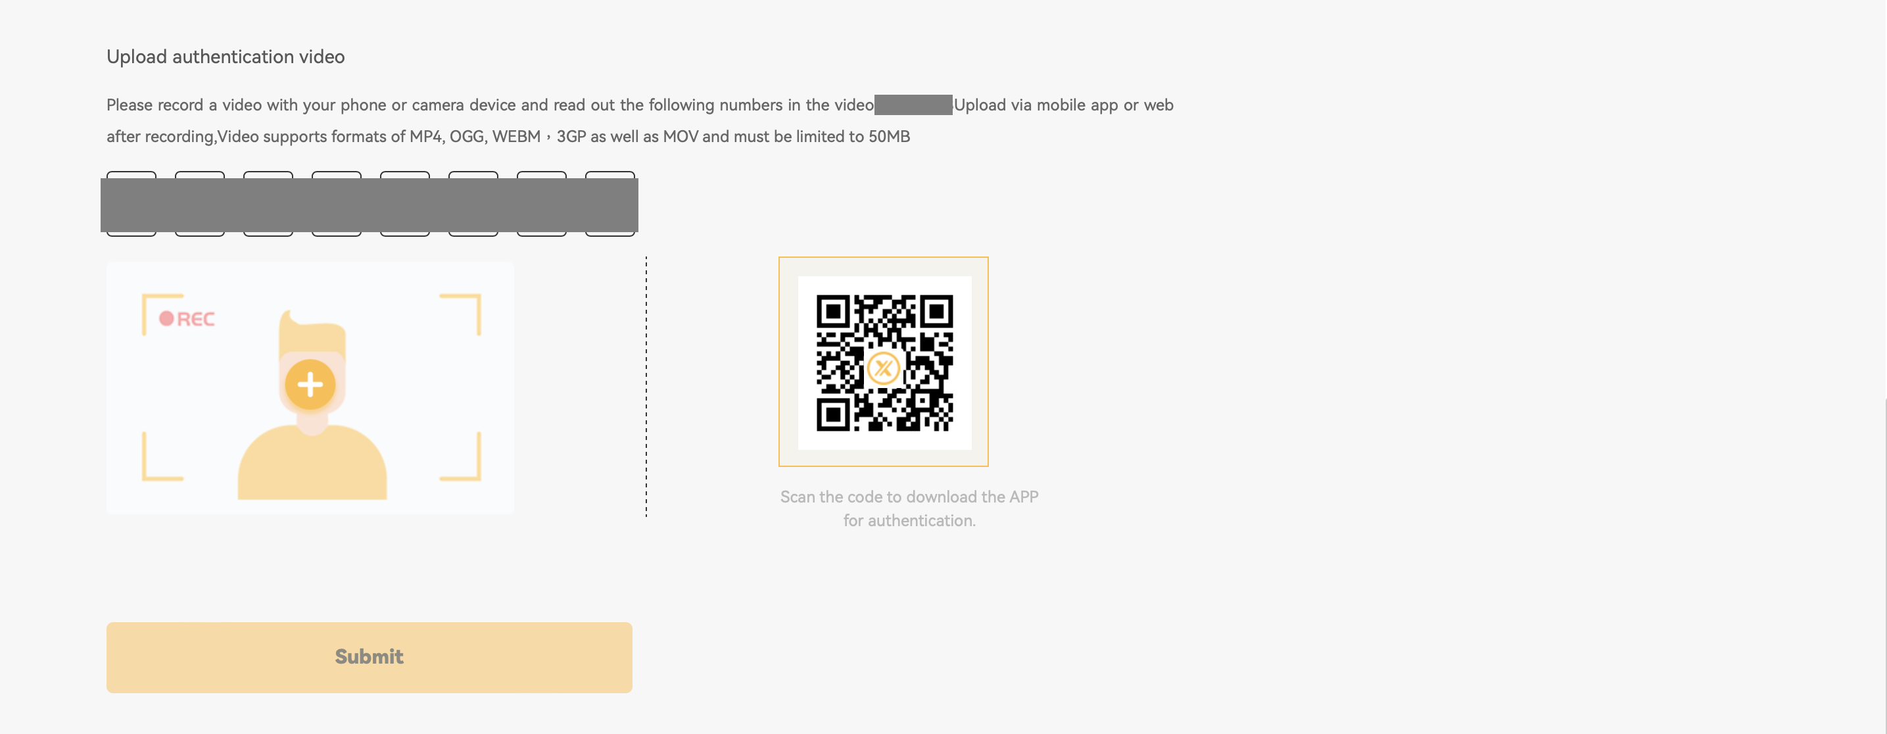Select the third digit box in the number row

tap(268, 204)
